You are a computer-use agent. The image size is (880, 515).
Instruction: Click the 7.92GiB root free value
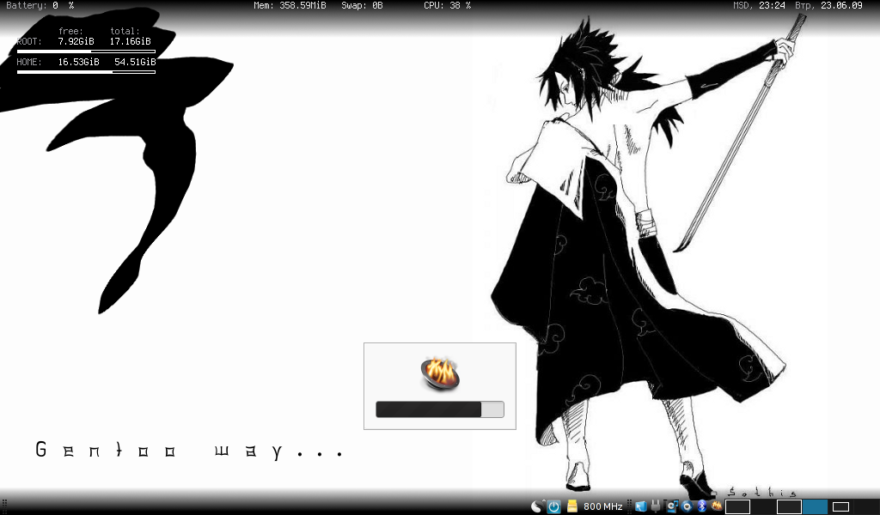pos(76,41)
